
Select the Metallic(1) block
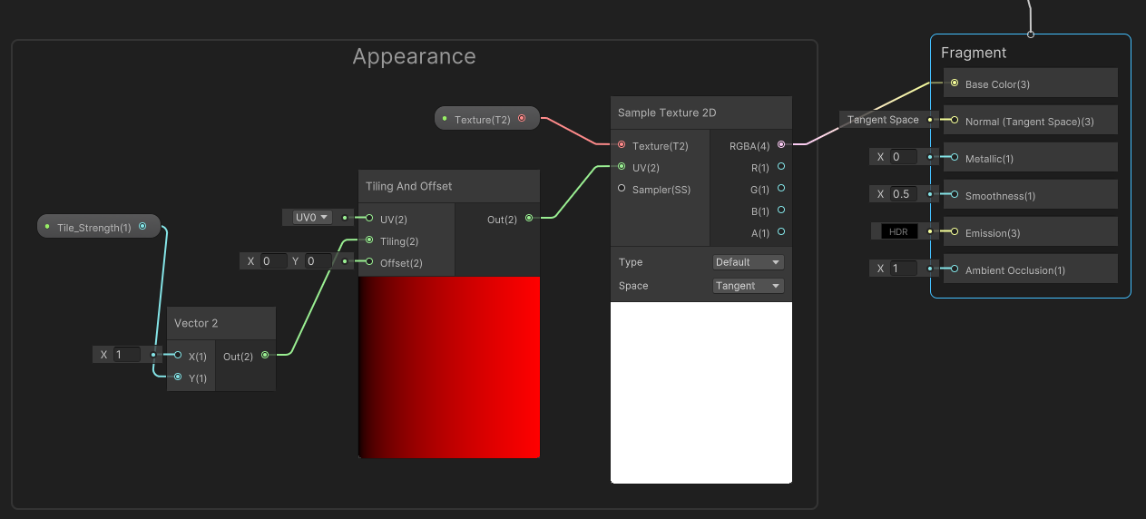(x=1031, y=158)
